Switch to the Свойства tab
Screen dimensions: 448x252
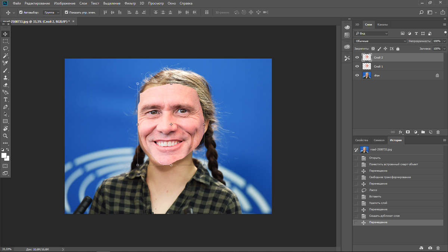tap(361, 140)
